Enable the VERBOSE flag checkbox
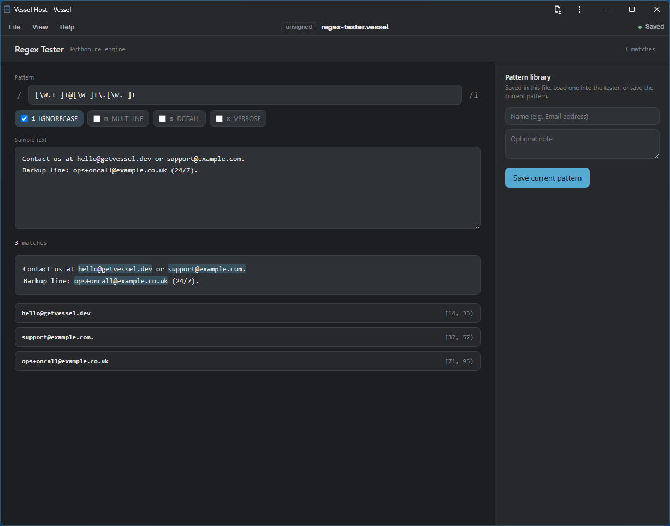 (219, 119)
